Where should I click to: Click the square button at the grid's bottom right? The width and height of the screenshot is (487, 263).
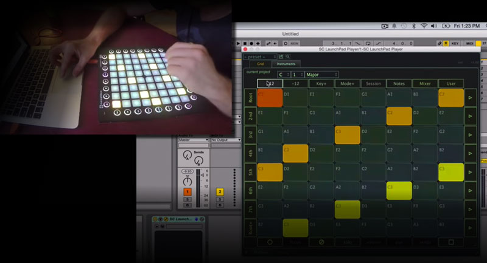[x=450, y=242]
